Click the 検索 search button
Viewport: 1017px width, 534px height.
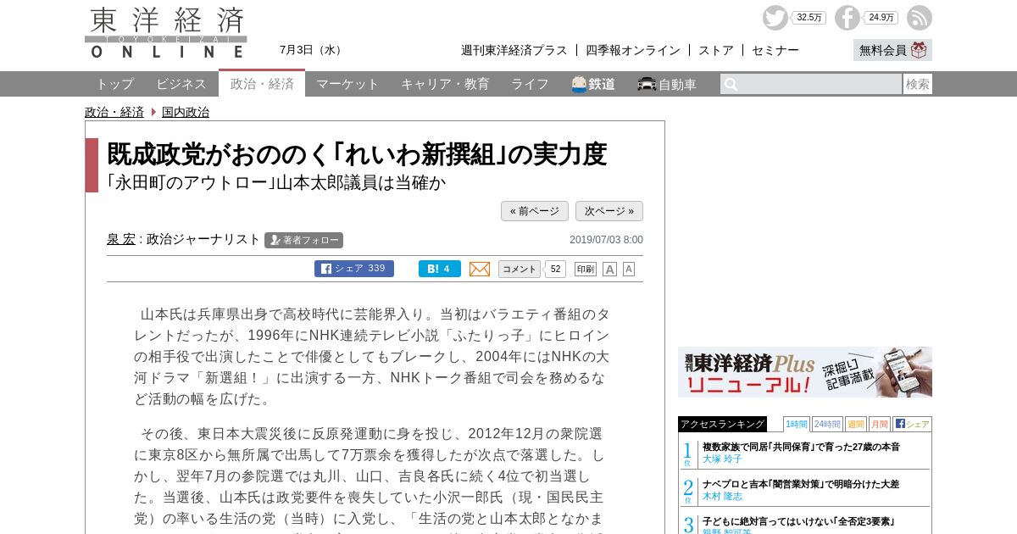coord(918,84)
